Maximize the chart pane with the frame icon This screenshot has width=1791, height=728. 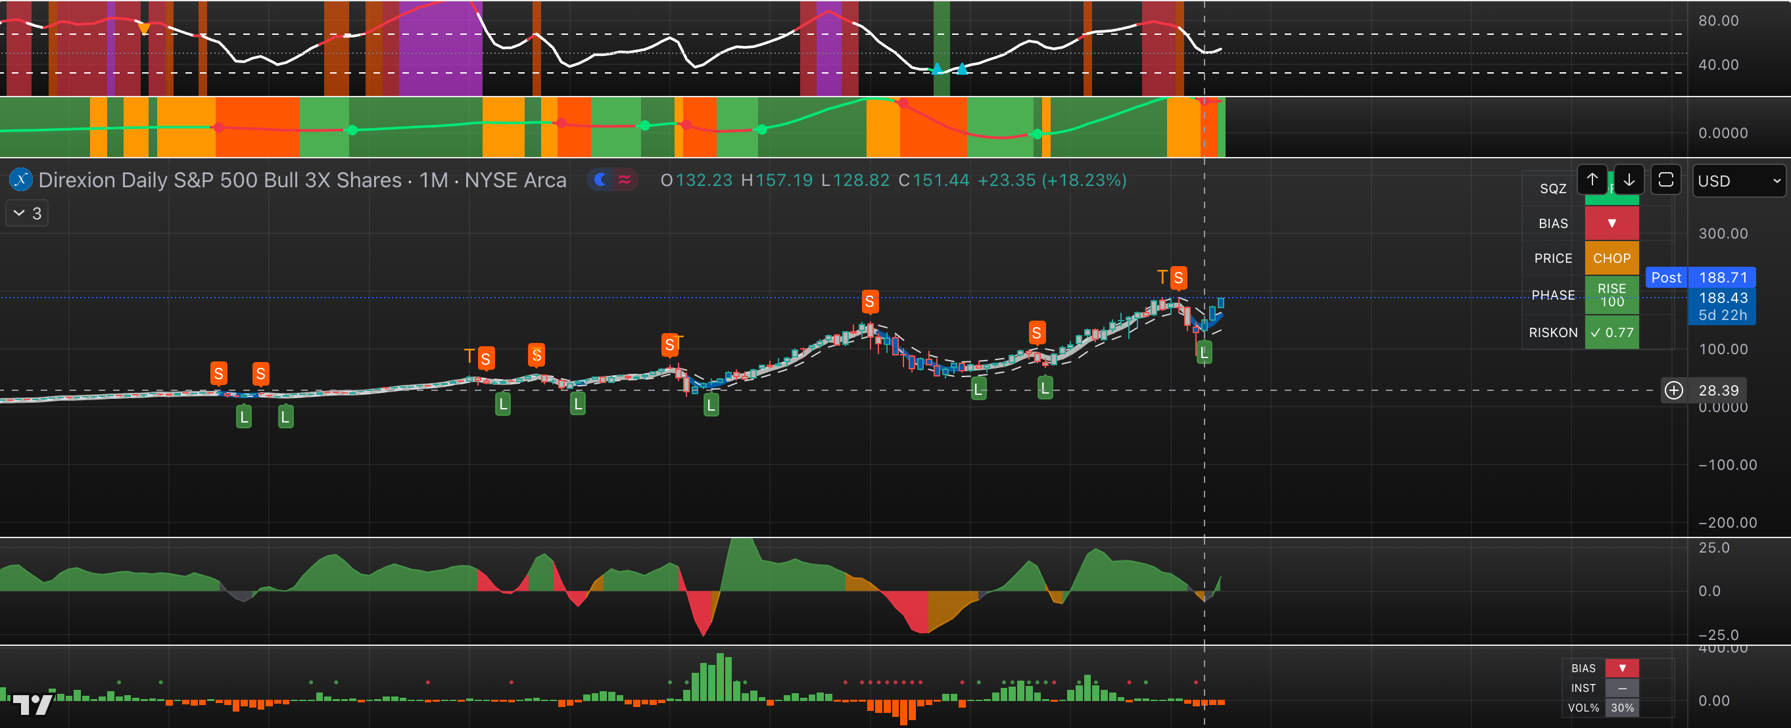coord(1666,180)
